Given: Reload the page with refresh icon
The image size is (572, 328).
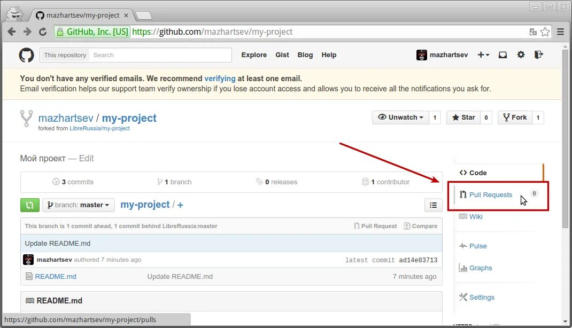Looking at the screenshot, I should [x=43, y=32].
